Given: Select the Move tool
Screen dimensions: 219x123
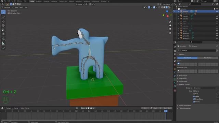Looking at the screenshot, I should pyautogui.click(x=3, y=21).
